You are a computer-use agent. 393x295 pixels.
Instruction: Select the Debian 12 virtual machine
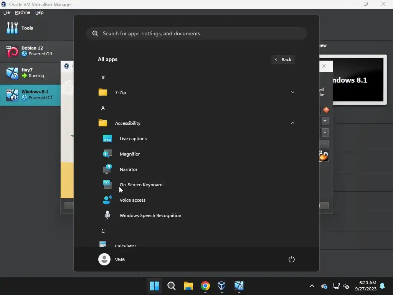click(36, 51)
